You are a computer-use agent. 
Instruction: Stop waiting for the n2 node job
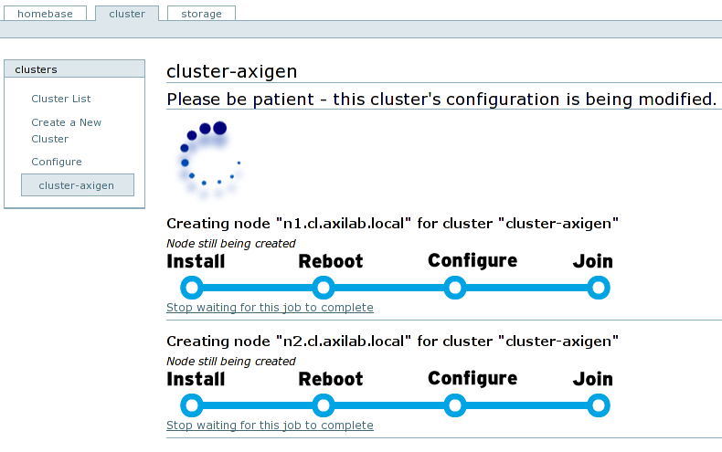(x=270, y=426)
